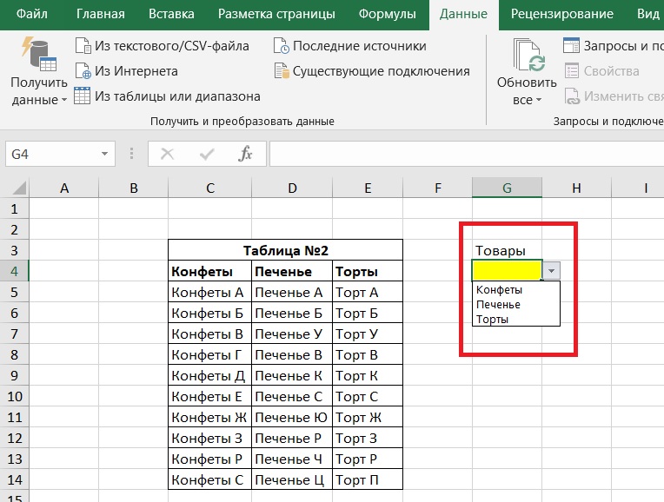
Task: Click into the formula bar field
Action: tap(467, 154)
